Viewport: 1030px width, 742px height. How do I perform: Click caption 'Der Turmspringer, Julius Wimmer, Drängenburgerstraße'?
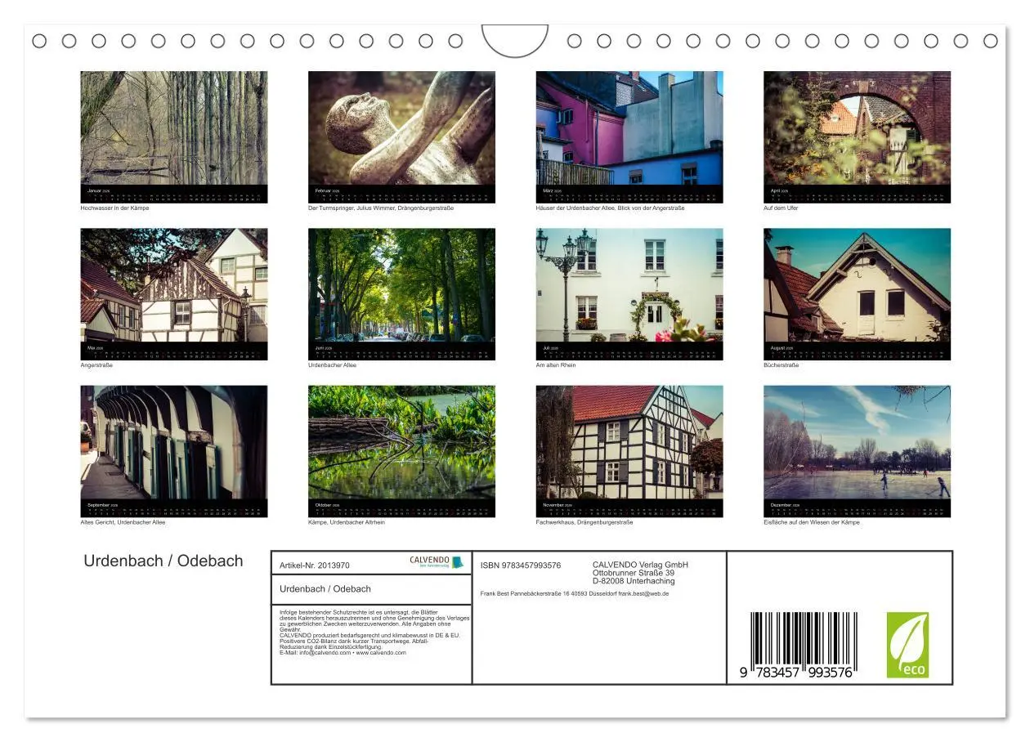(x=381, y=208)
